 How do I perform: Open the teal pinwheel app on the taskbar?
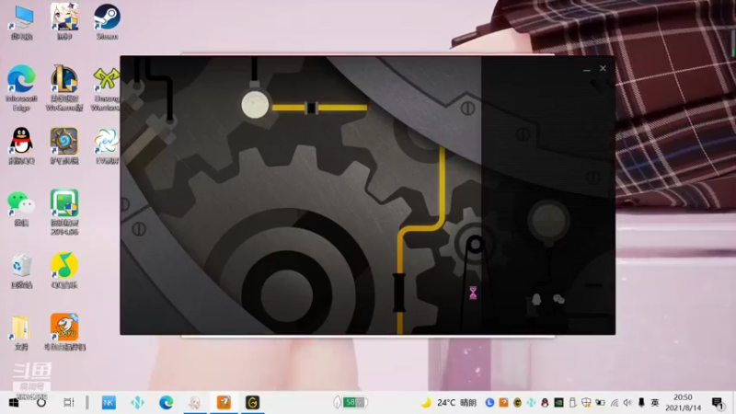(x=137, y=403)
